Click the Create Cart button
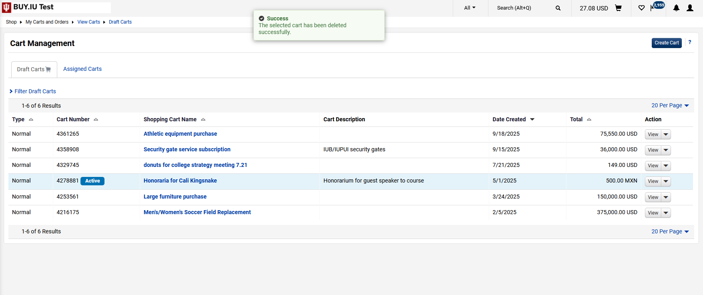Viewport: 703px width, 295px height. pyautogui.click(x=666, y=43)
